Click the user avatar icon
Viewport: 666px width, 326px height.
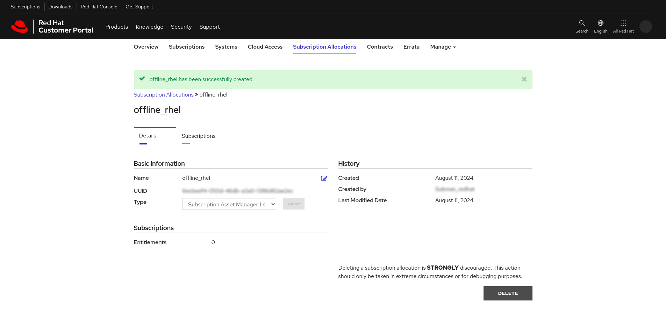click(x=645, y=27)
